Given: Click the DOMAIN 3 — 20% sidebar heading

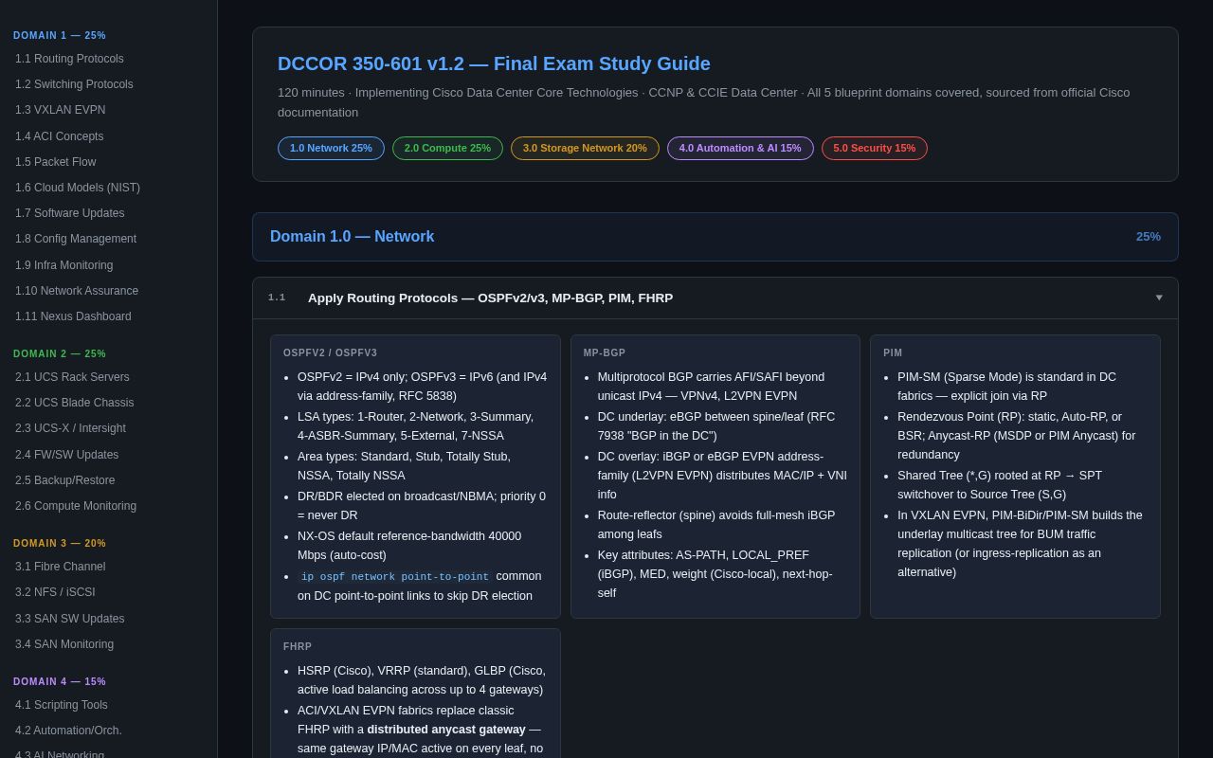Looking at the screenshot, I should 60,544.
